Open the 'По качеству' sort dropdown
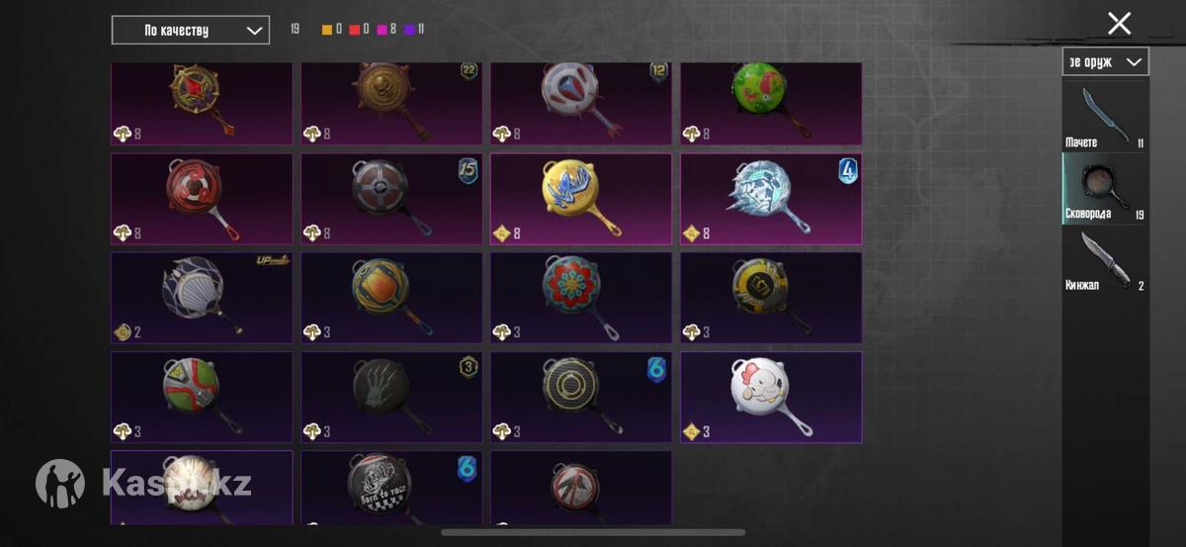The height and width of the screenshot is (547, 1186). pos(191,30)
